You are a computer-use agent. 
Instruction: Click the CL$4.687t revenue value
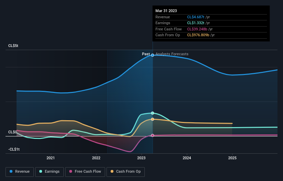(196, 17)
